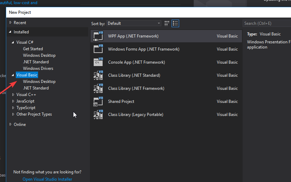
Task: Open the Sort by Default dropdown
Action: (x=134, y=23)
